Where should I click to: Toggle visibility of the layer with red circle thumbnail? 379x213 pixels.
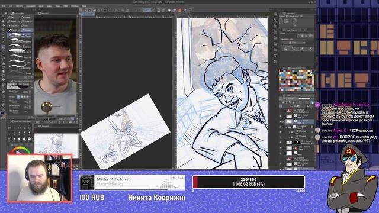click(281, 148)
